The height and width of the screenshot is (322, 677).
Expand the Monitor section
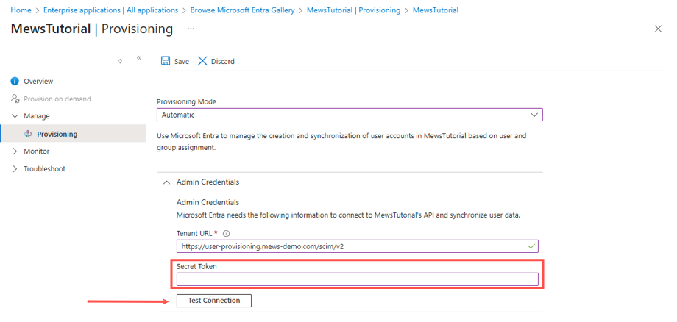(15, 151)
